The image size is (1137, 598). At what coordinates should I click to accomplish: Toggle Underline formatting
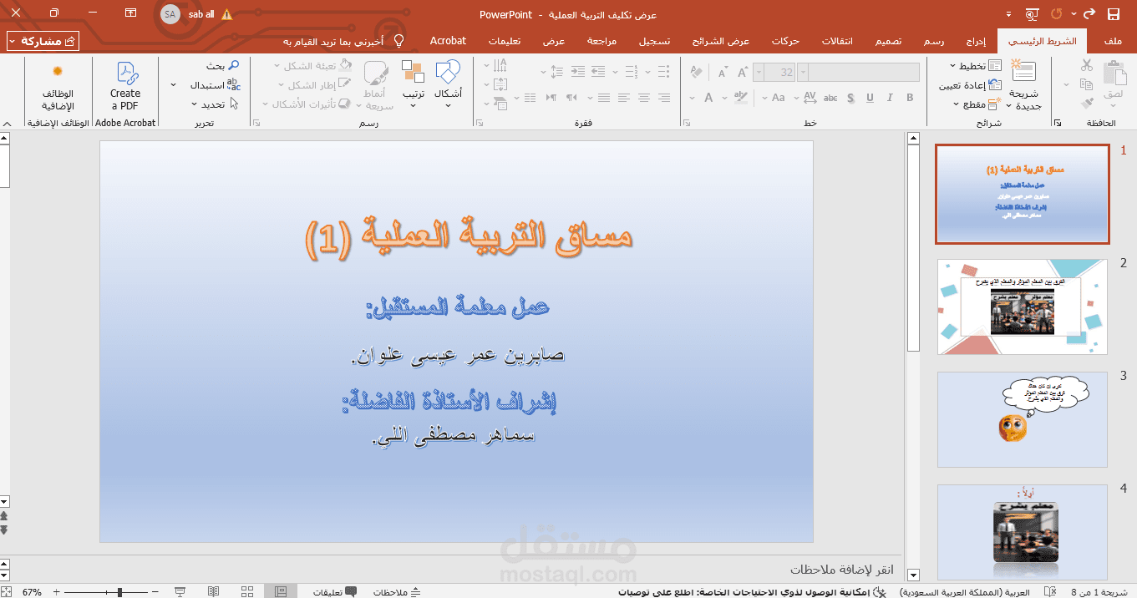click(871, 98)
